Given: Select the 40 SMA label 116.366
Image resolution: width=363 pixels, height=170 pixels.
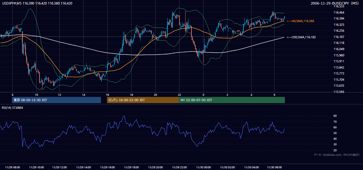Looking at the screenshot, I should (301, 21).
